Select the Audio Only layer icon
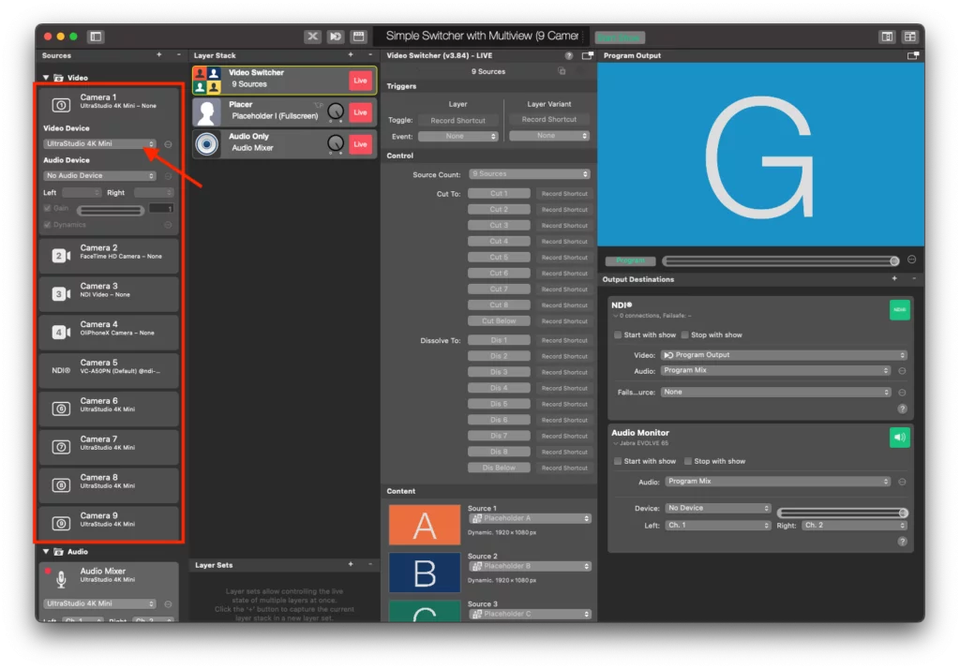The image size is (960, 669). pyautogui.click(x=207, y=144)
